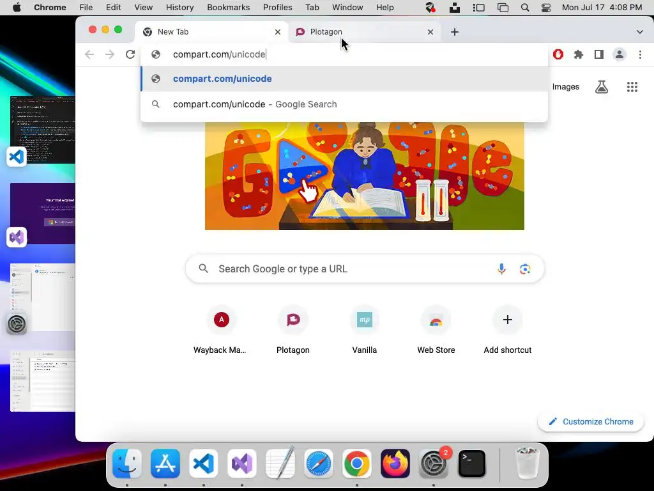Image resolution: width=654 pixels, height=491 pixels.
Task: Open the View menu
Action: pos(144,8)
